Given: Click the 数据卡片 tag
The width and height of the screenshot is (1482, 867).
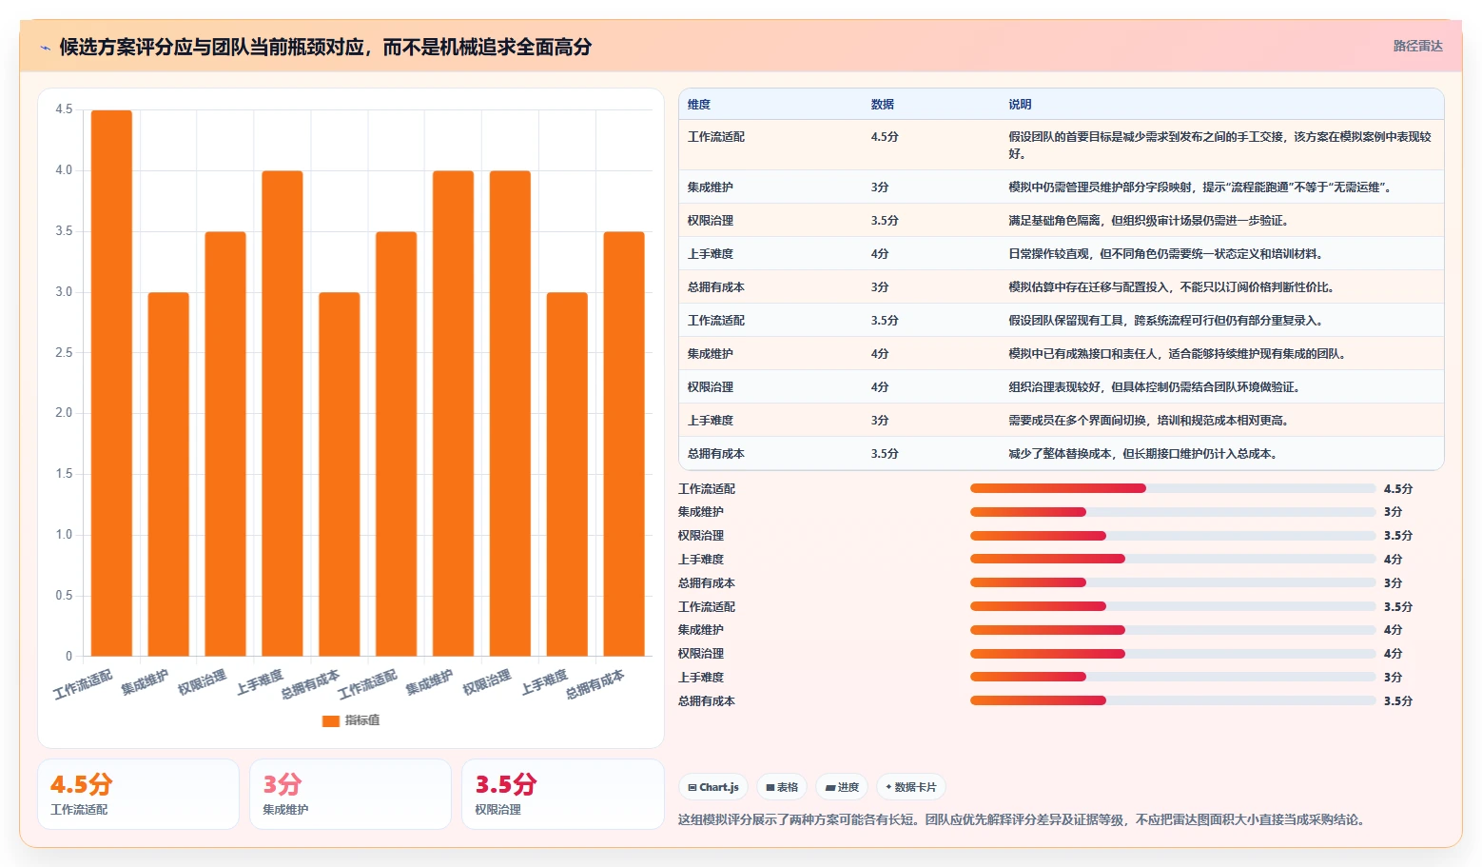Looking at the screenshot, I should [x=911, y=787].
